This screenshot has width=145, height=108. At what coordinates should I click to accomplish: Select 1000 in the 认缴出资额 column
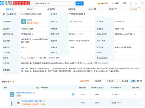(x=97, y=103)
